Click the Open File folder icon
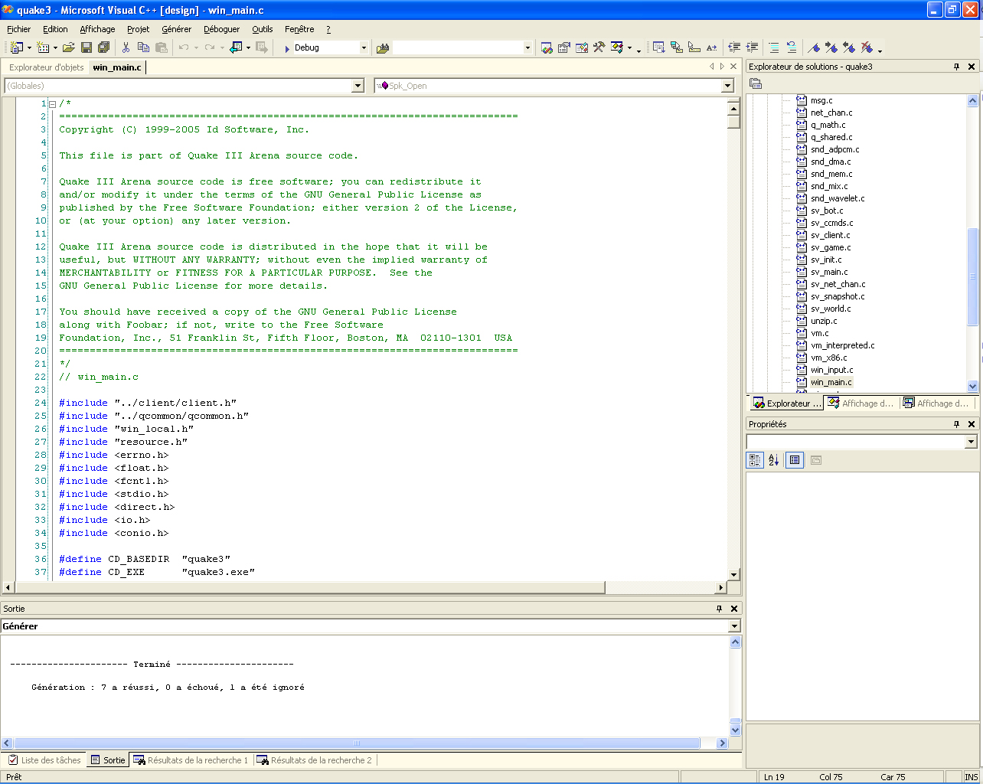The height and width of the screenshot is (784, 983). (x=68, y=47)
